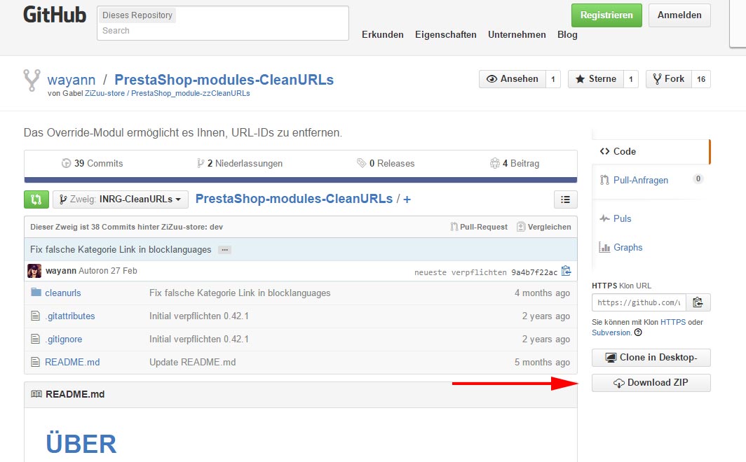746x462 pixels.
Task: Click the Anmelden button
Action: 679,15
